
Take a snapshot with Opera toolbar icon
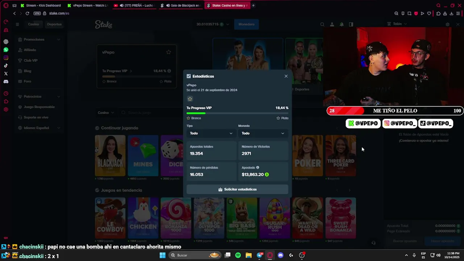coord(409,13)
